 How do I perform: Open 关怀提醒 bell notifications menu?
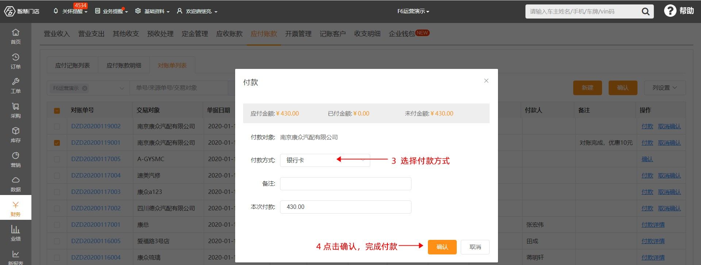(x=70, y=11)
